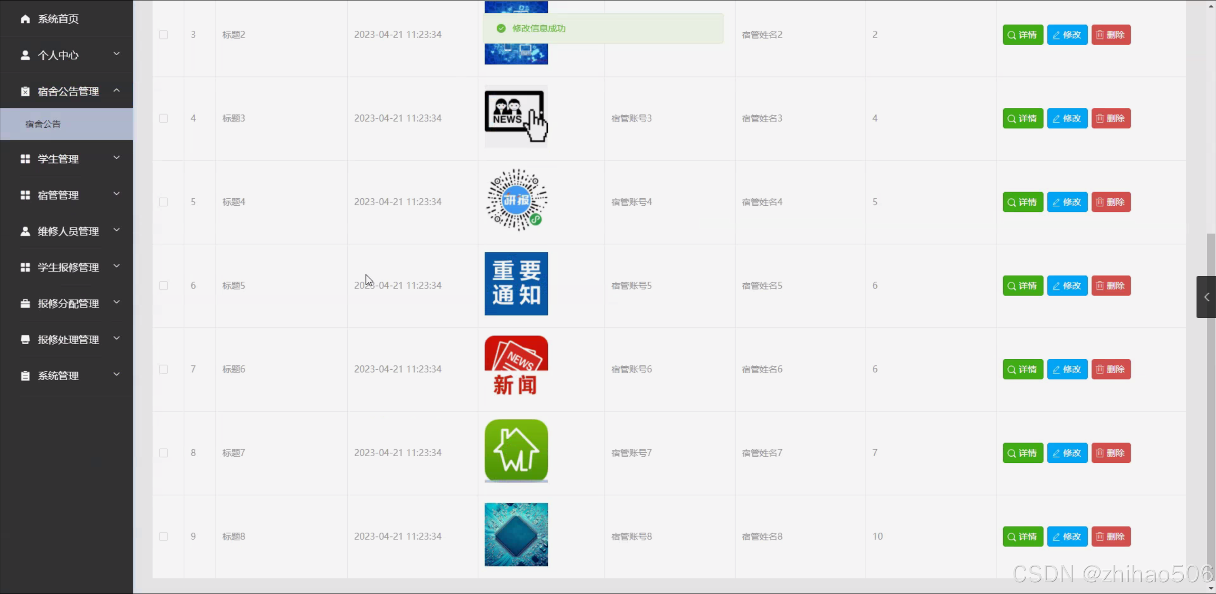Check the checkbox for row 标题8
The width and height of the screenshot is (1216, 594).
tap(163, 536)
